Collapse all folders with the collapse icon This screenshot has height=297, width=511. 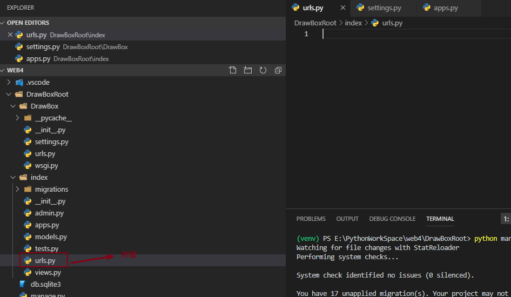(278, 70)
